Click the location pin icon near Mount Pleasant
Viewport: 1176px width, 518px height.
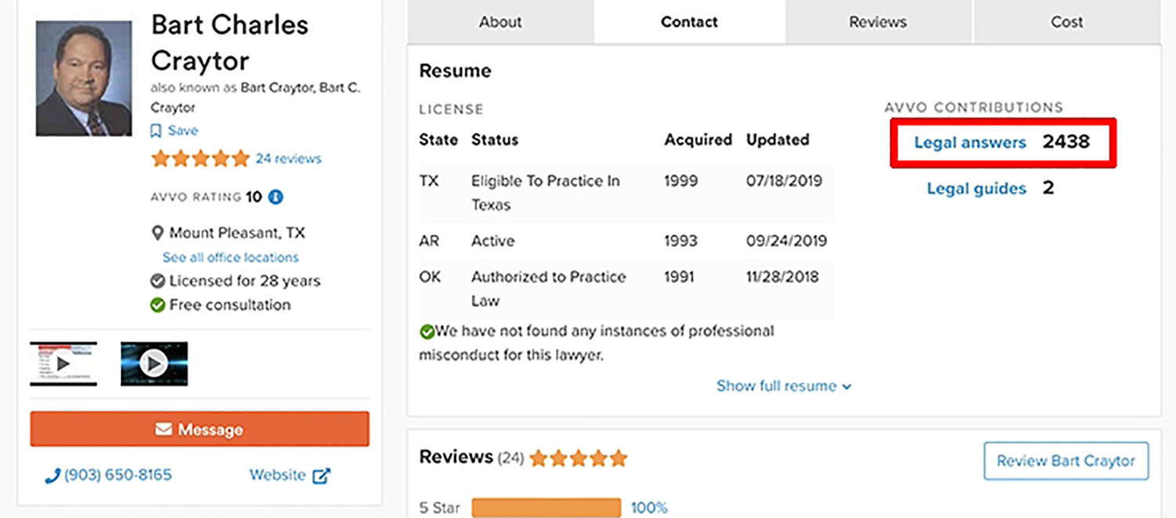(x=159, y=232)
